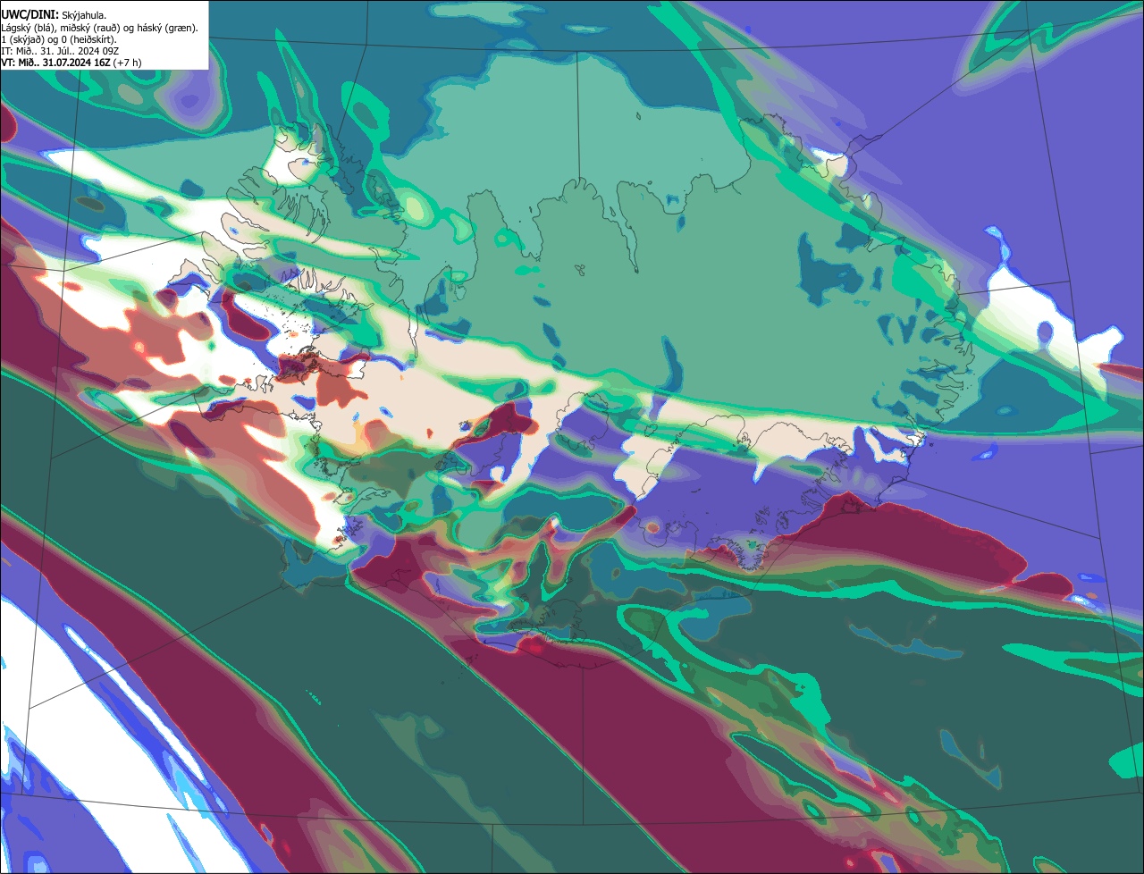Click the '1 (skýjað)' legend text
Screen dimensions: 1144x874
tap(22, 40)
